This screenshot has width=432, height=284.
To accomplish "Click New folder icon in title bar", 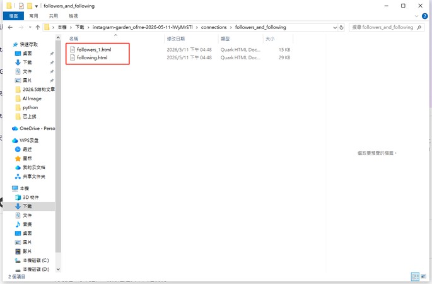I will point(30,6).
